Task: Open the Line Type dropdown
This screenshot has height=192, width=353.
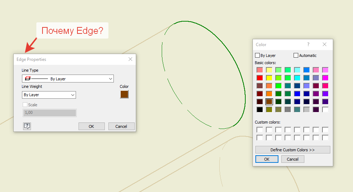Action: coord(68,79)
